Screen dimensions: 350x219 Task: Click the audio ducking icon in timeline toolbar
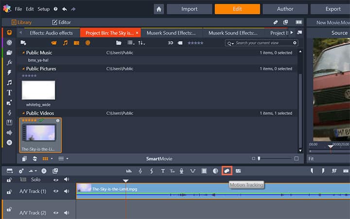193,171
